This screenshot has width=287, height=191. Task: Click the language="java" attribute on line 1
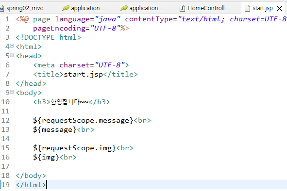pos(88,19)
